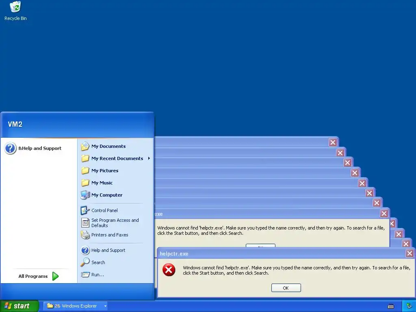Close the topmost stacked error dialog in back

click(333, 143)
